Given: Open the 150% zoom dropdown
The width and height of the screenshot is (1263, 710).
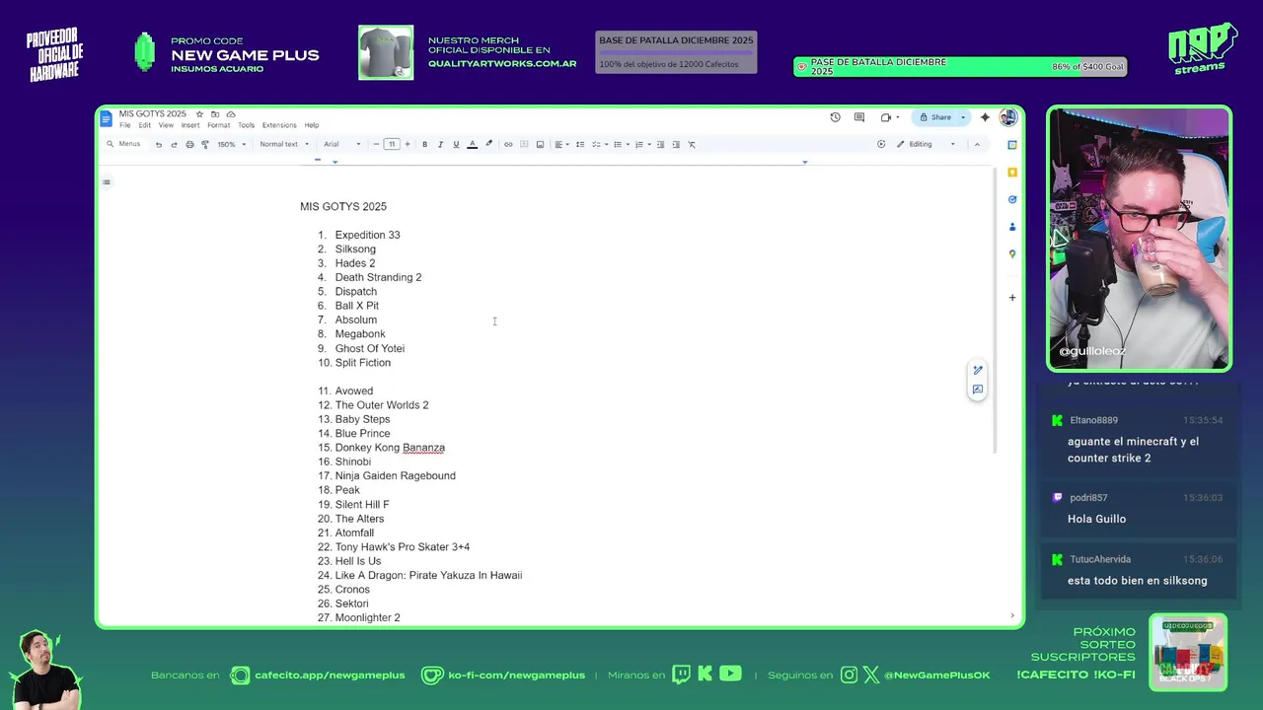Looking at the screenshot, I should [232, 144].
